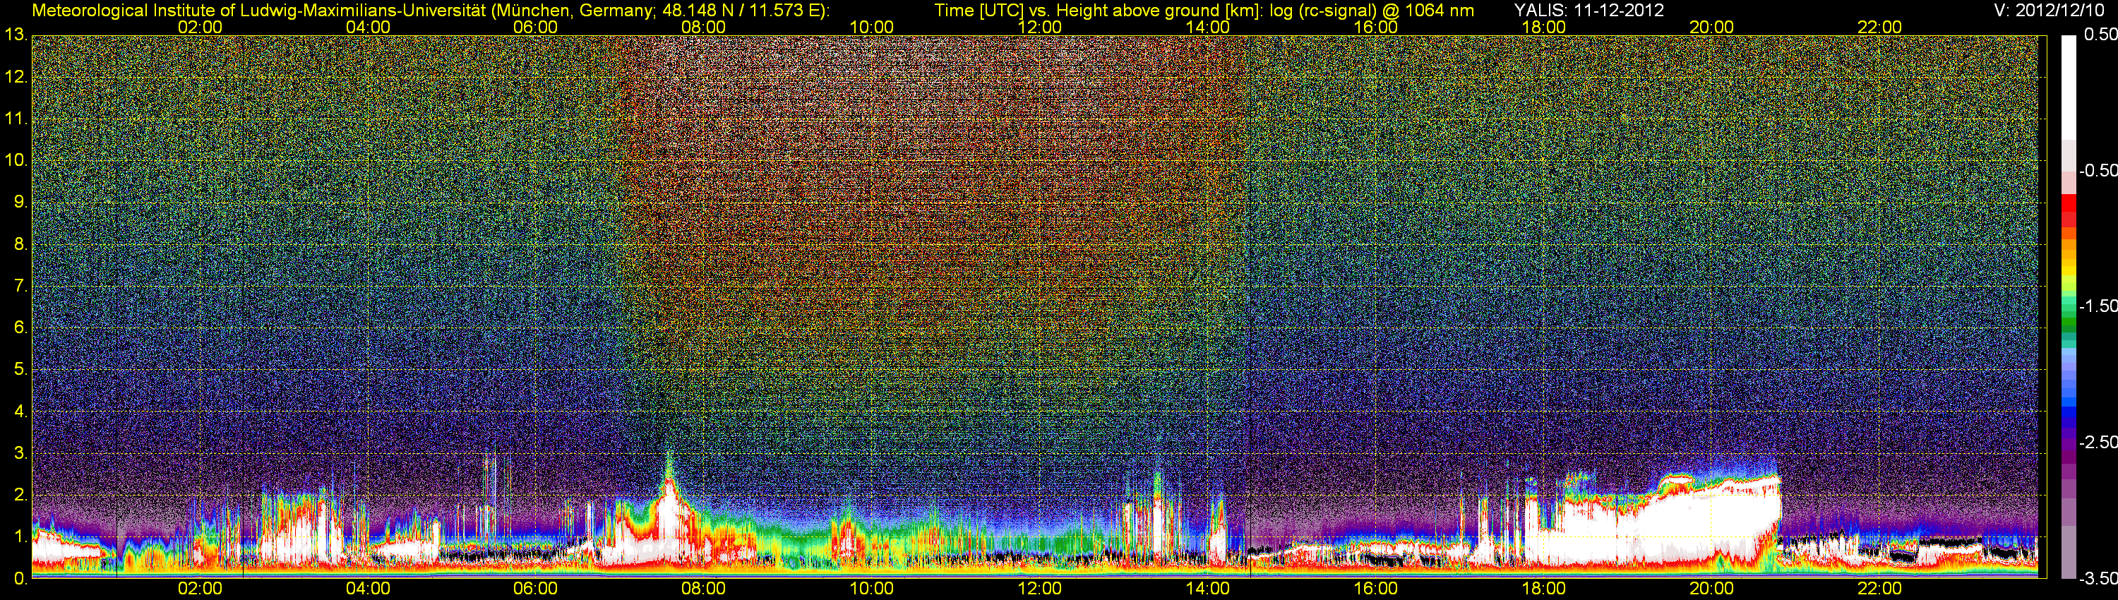This screenshot has width=2118, height=600.
Task: Click the -3.50 value on the color scale
Action: point(2098,579)
